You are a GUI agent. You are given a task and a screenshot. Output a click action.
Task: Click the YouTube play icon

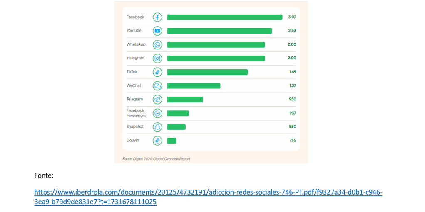157,31
